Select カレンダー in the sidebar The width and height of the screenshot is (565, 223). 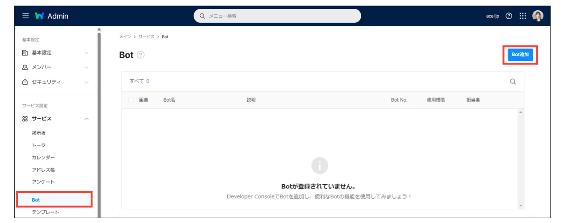pyautogui.click(x=43, y=158)
